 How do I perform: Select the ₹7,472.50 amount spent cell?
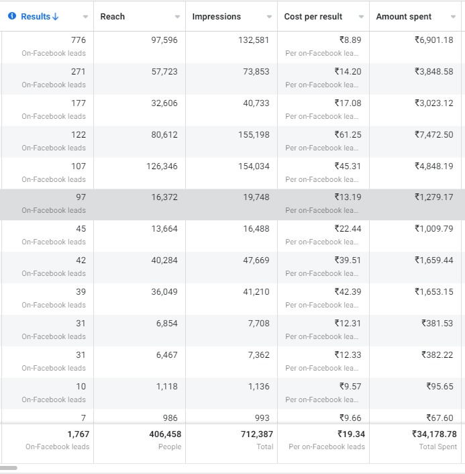coord(433,134)
